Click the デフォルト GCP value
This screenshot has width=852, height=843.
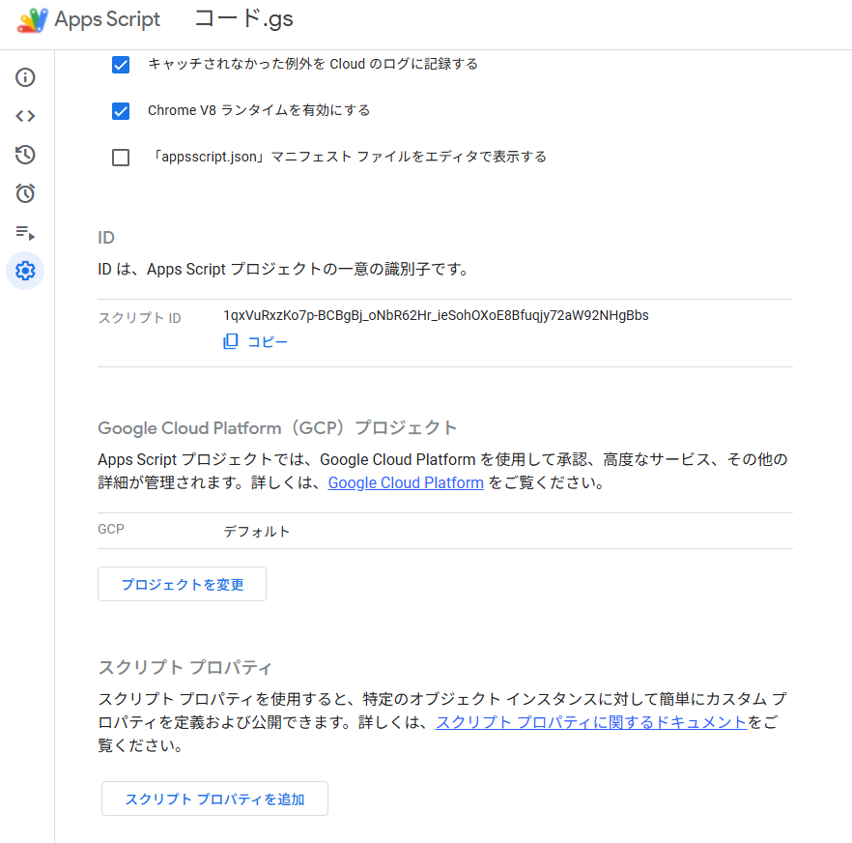tap(256, 532)
